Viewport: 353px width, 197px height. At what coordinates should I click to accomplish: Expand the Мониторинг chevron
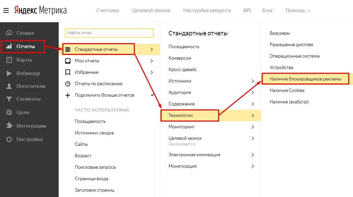pos(253,127)
